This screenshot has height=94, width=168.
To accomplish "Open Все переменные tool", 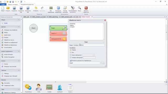I will coord(51,10).
